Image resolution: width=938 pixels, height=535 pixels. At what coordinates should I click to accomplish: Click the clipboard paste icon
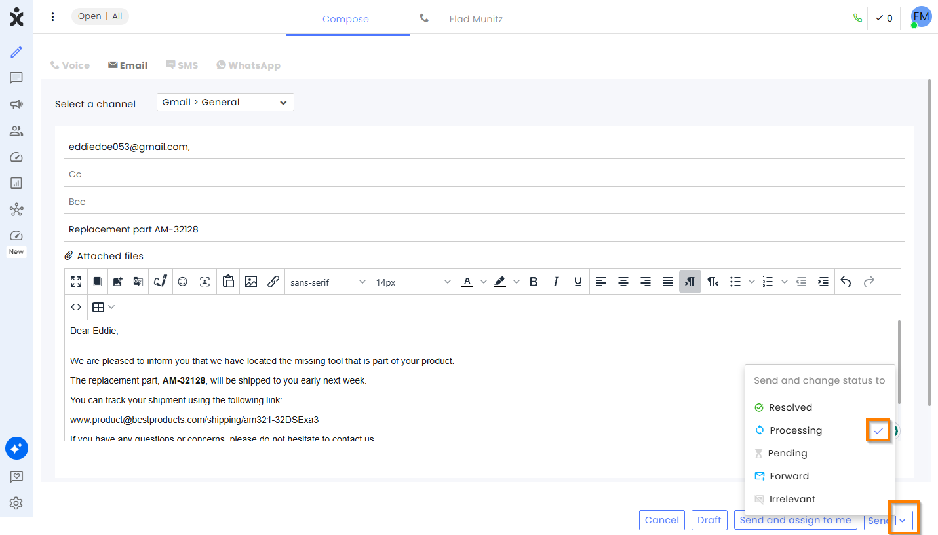pyautogui.click(x=228, y=282)
